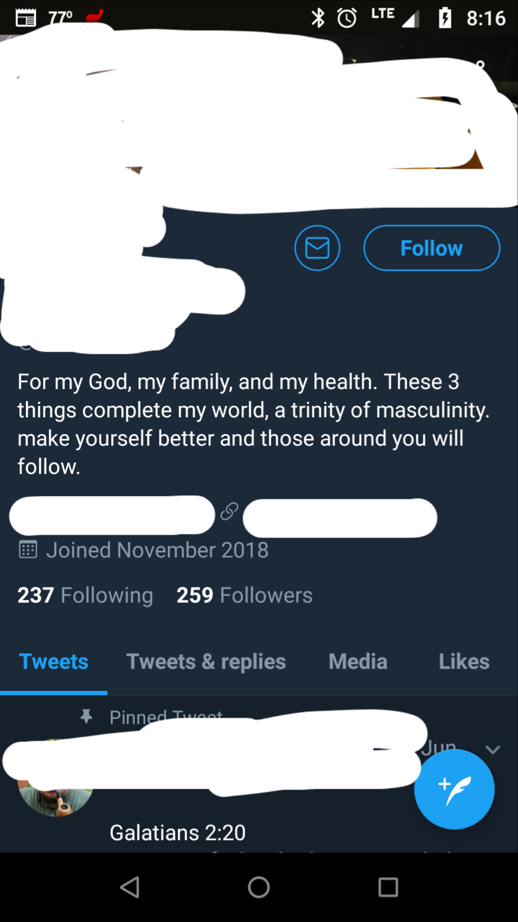Viewport: 518px width, 922px height.
Task: Tap the calendar icon in status bar
Action: coord(26,18)
